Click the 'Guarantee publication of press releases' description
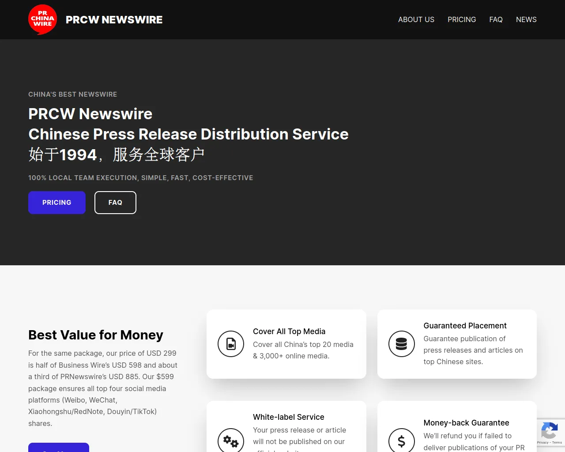565x452 pixels. tap(473, 350)
